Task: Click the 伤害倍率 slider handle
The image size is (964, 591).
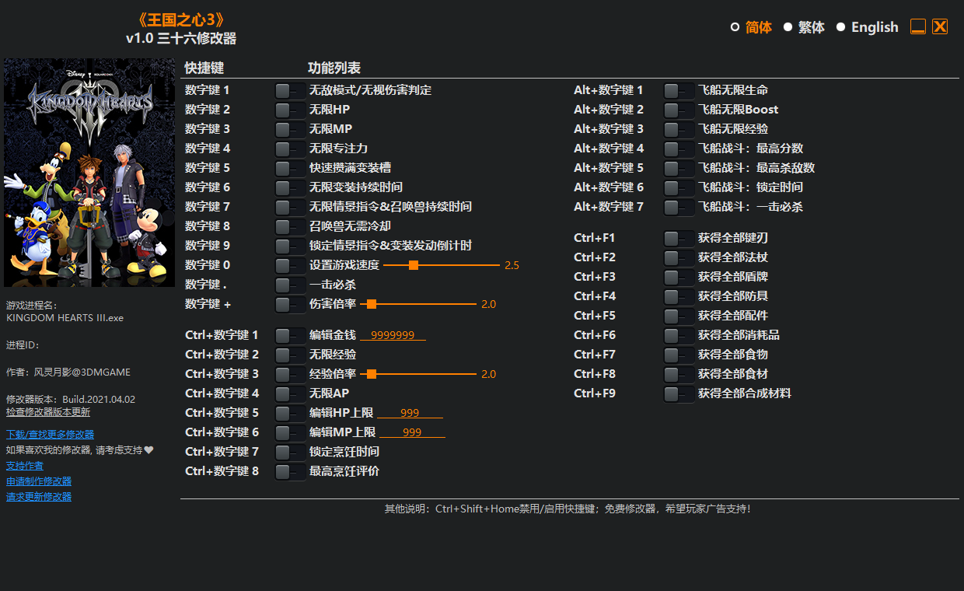Action: click(372, 304)
